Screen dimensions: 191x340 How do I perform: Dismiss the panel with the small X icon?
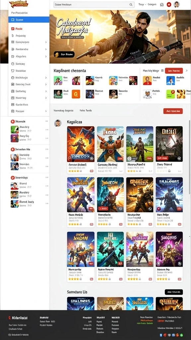pyautogui.click(x=187, y=71)
